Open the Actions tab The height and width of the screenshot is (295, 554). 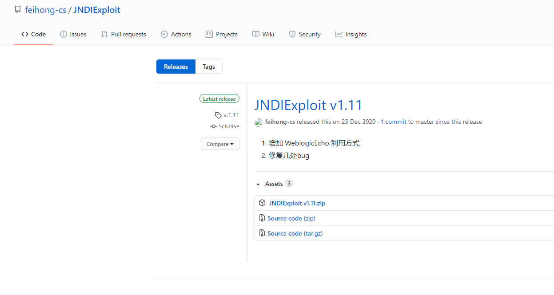[x=176, y=34]
